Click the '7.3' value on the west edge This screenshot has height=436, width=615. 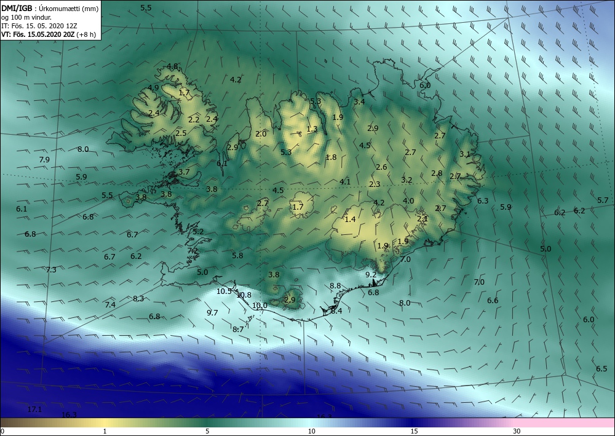click(51, 270)
